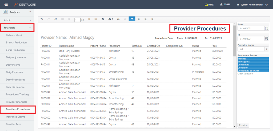Viewport: 273px width, 131px height.
Task: Jump to last page of report
Action: pos(96,19)
